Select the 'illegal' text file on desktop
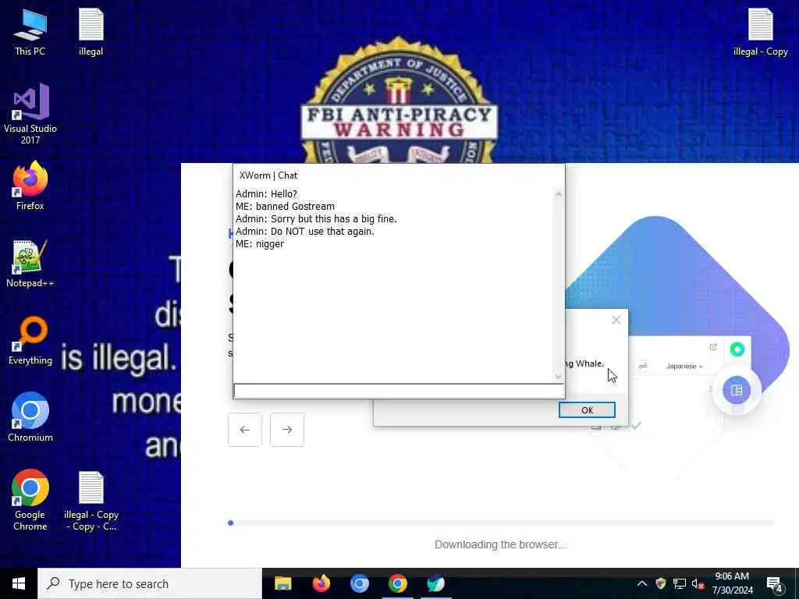 click(x=91, y=31)
